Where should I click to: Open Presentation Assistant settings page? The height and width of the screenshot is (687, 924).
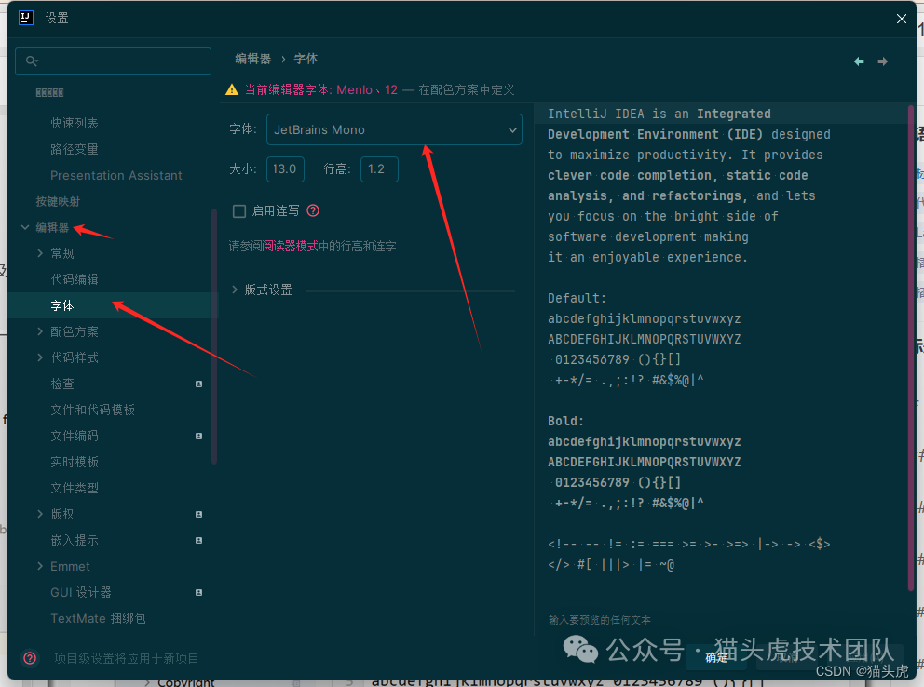coord(116,175)
